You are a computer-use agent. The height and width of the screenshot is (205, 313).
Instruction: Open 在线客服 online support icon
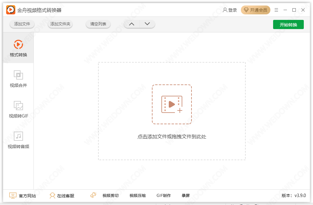click(x=52, y=196)
